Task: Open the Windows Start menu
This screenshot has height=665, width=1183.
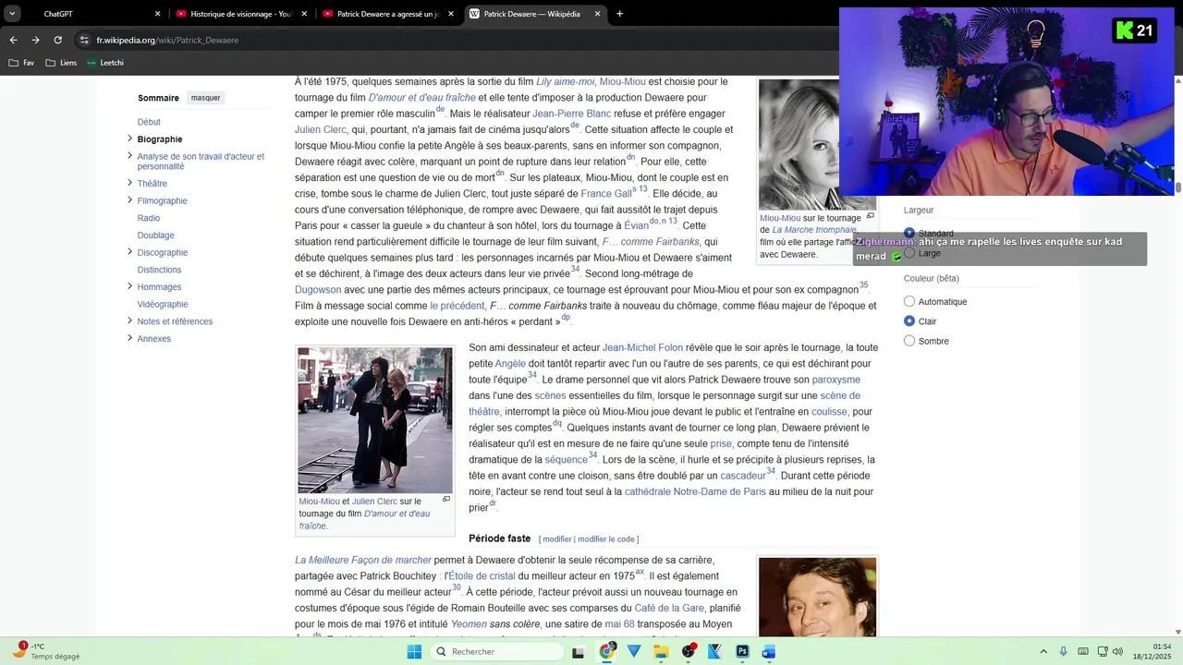Action: (x=414, y=651)
